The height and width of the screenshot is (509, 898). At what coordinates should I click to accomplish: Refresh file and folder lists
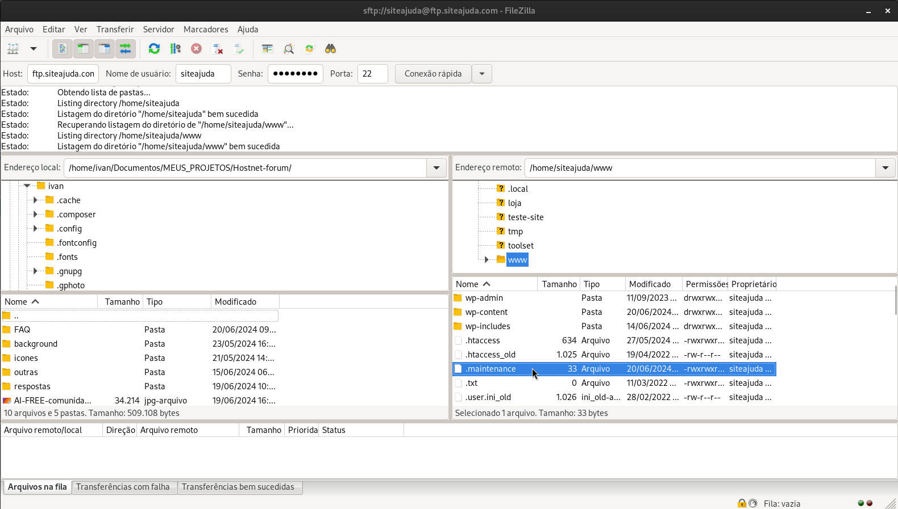click(x=154, y=49)
